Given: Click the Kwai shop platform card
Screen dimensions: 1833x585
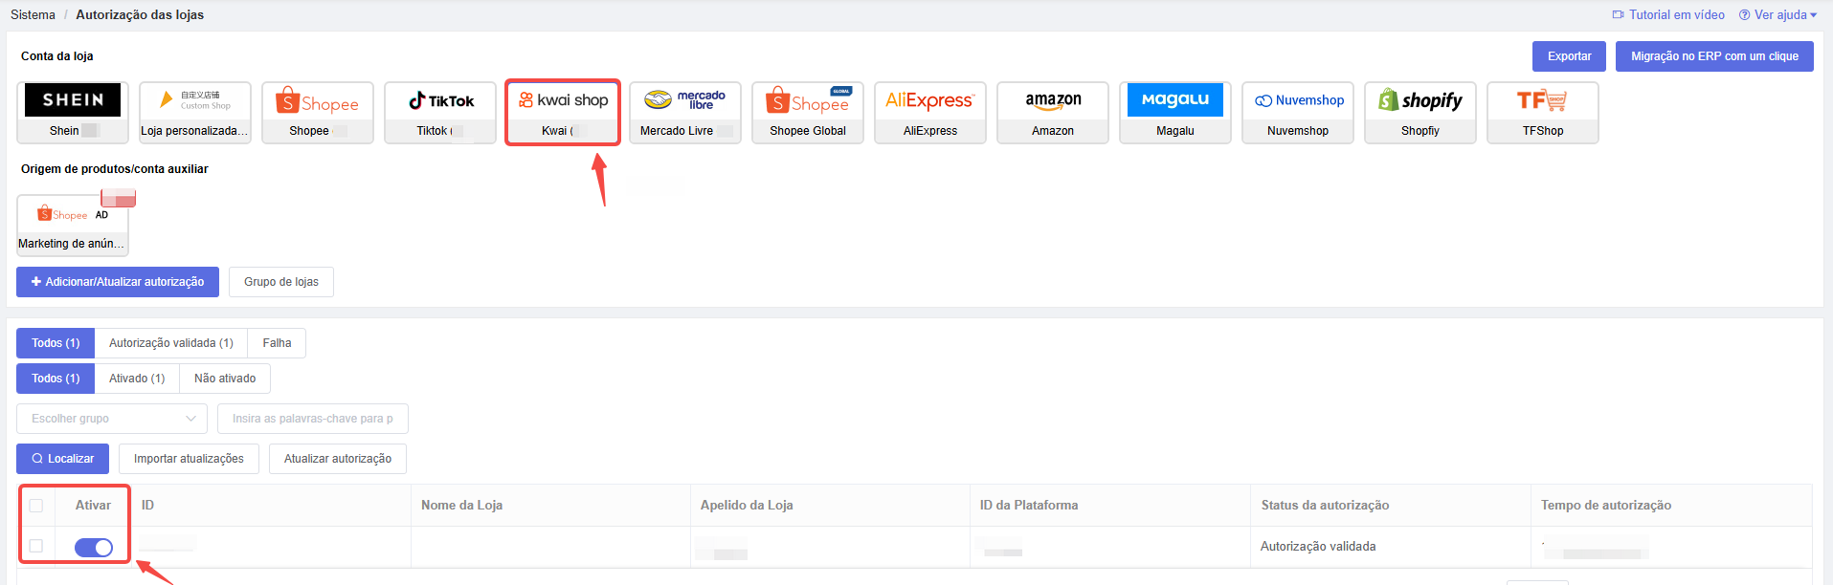Looking at the screenshot, I should click(563, 113).
